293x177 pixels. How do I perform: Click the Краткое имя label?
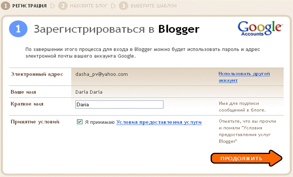pos(27,104)
